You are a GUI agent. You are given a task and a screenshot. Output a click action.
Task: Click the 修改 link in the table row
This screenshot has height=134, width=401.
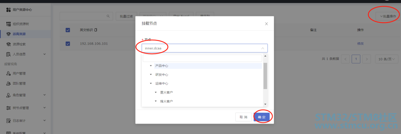coord(360,44)
